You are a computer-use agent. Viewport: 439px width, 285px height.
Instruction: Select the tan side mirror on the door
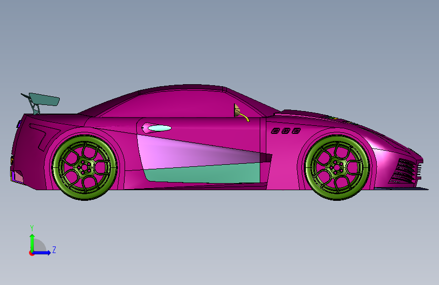[x=237, y=111]
